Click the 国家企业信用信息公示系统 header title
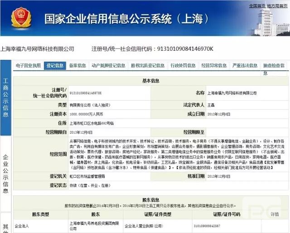Viewport: 290px width, 233px height. coord(127,19)
